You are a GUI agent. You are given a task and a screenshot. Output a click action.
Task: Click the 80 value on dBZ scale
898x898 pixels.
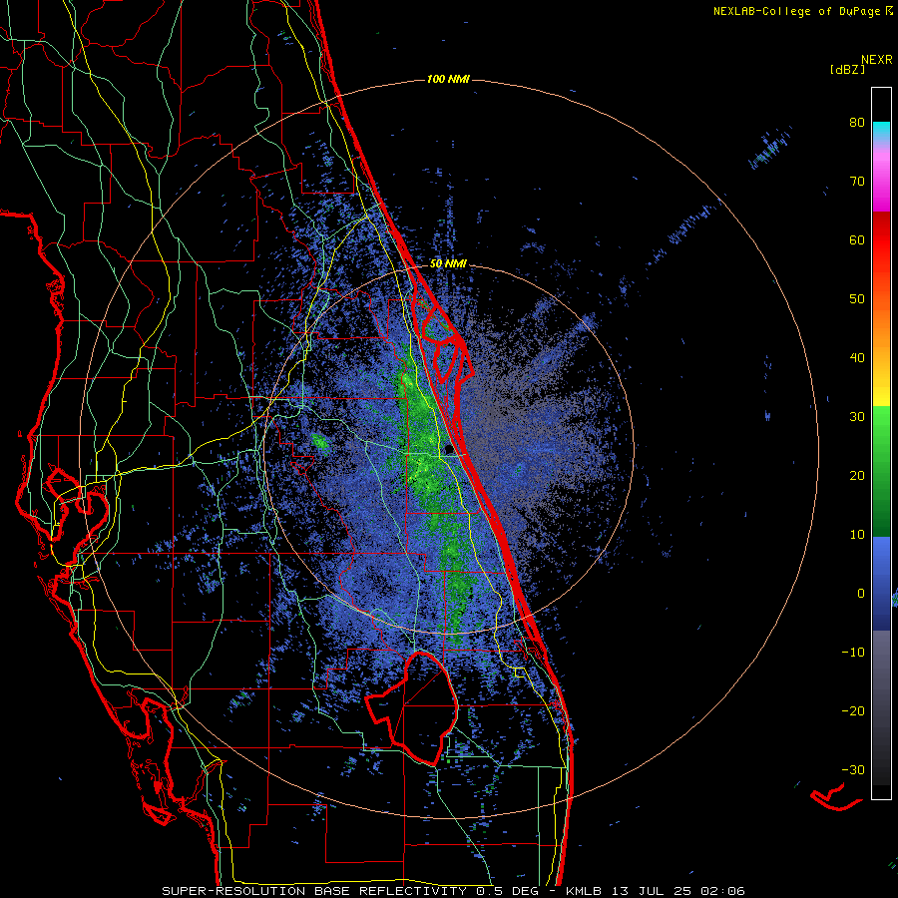click(857, 123)
